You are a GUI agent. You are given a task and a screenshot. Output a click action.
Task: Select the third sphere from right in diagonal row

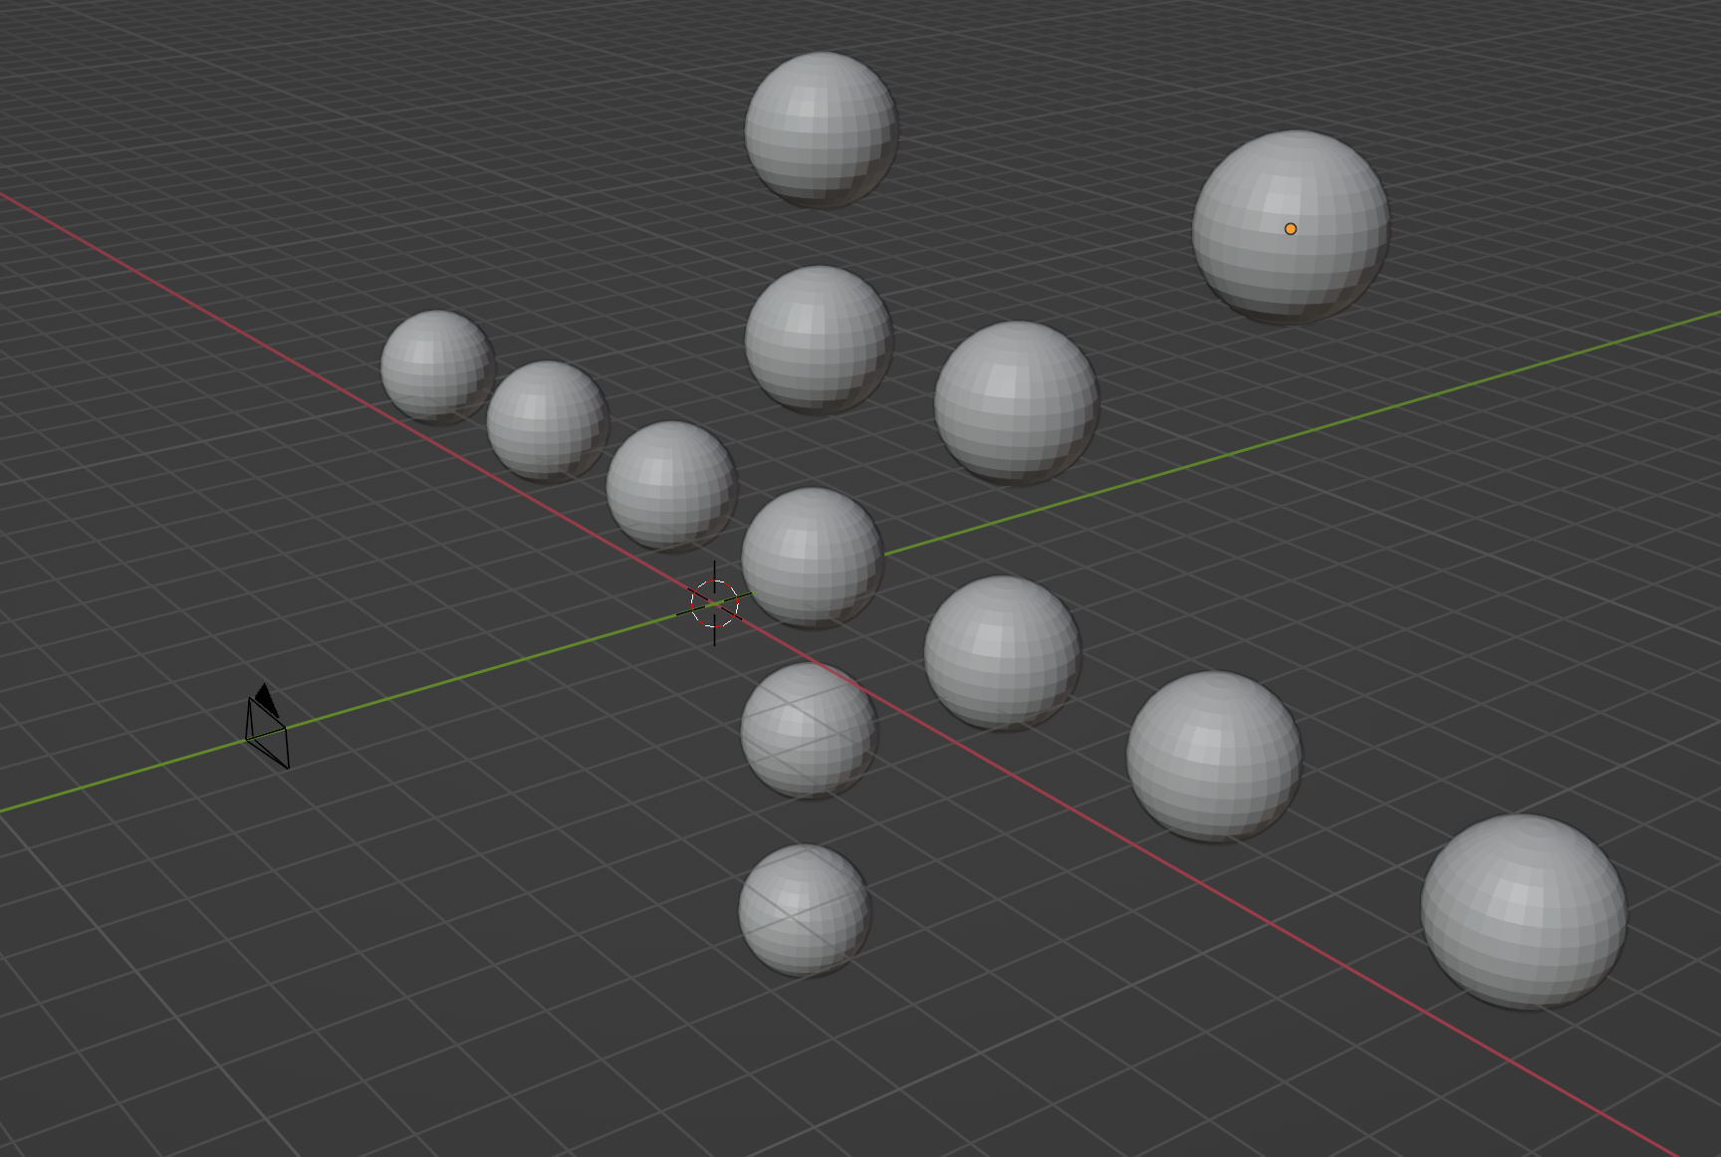pos(1002,652)
